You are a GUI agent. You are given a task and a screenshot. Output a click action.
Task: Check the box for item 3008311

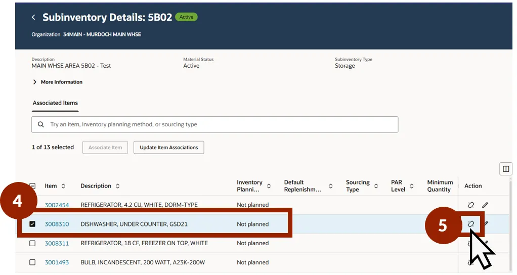pyautogui.click(x=32, y=243)
